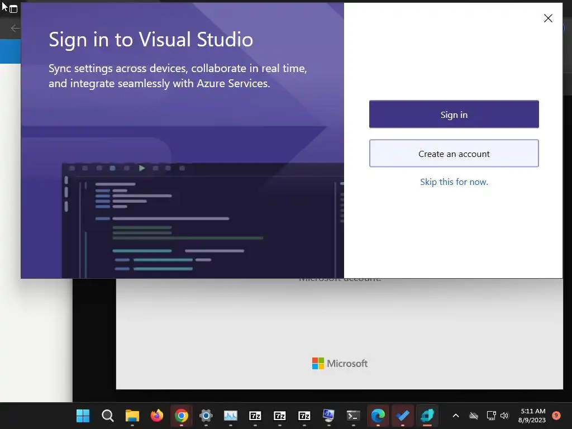Open the performance monitor graph icon

pos(231,416)
